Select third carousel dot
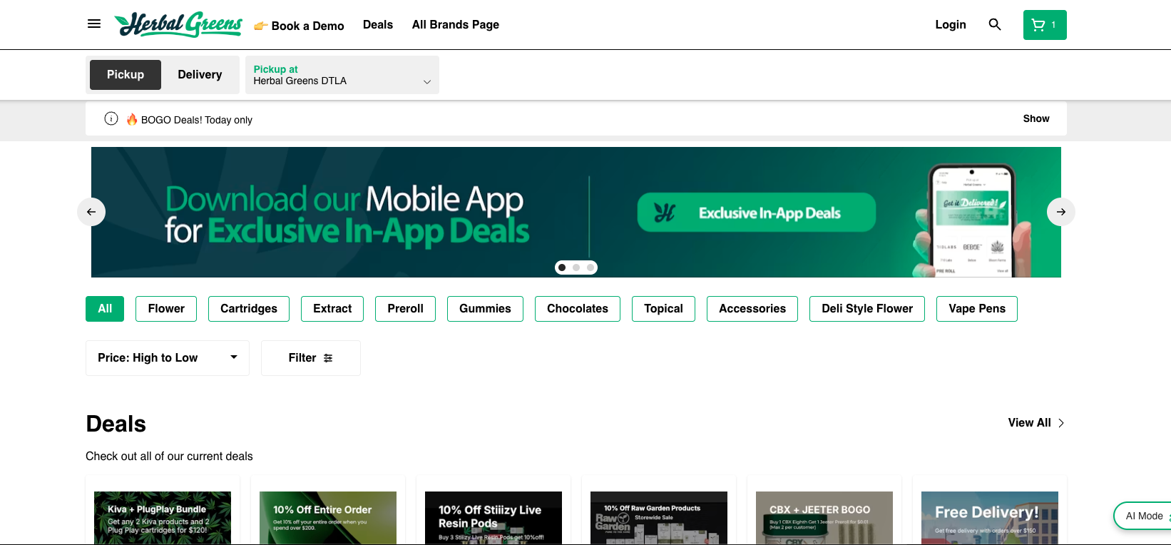Viewport: 1171px width, 545px height. 590,268
